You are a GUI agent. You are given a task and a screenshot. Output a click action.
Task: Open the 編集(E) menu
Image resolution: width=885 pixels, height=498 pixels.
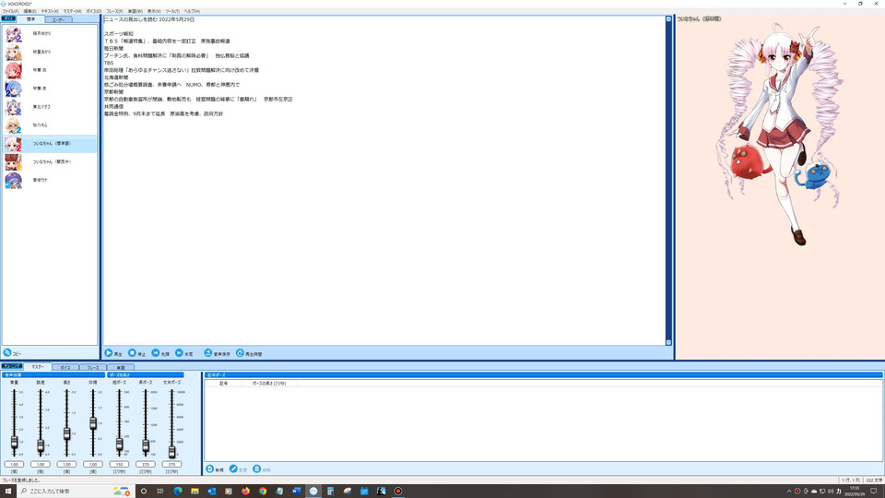coord(29,11)
